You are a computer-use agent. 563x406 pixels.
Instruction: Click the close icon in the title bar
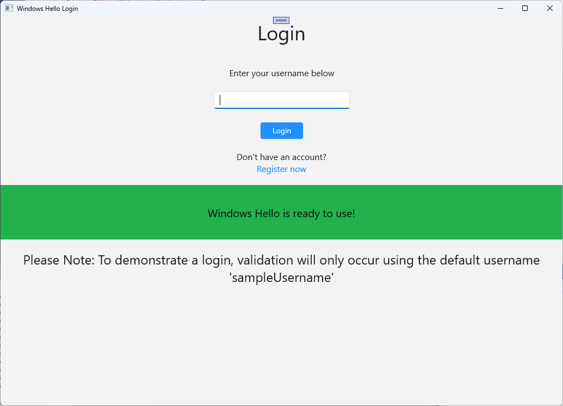click(x=549, y=8)
